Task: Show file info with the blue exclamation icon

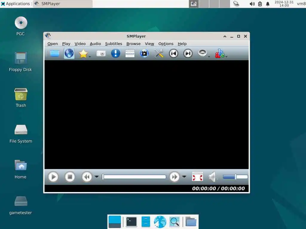Action: coord(116,53)
